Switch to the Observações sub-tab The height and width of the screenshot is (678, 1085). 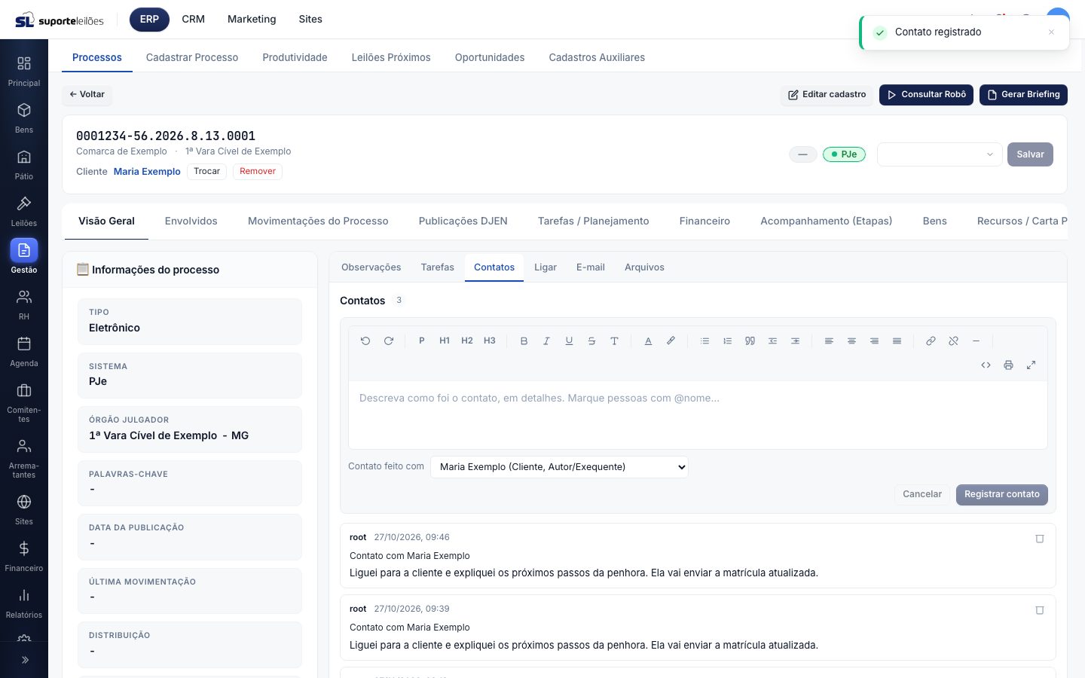(371, 267)
